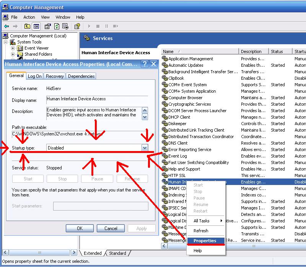306x267 pixels.
Task: Click the Description box scroll-down arrow
Action: click(x=145, y=117)
